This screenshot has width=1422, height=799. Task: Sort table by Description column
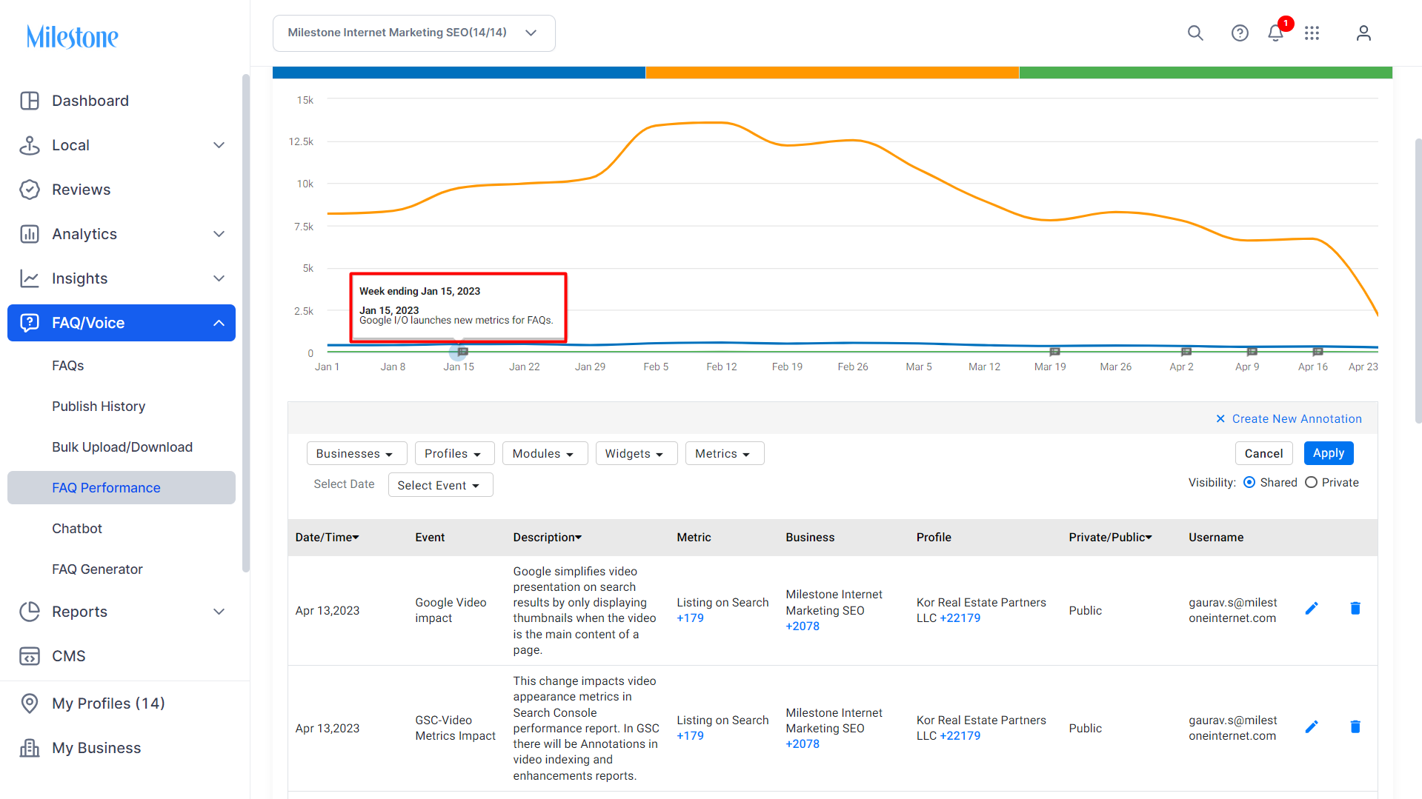pyautogui.click(x=548, y=538)
